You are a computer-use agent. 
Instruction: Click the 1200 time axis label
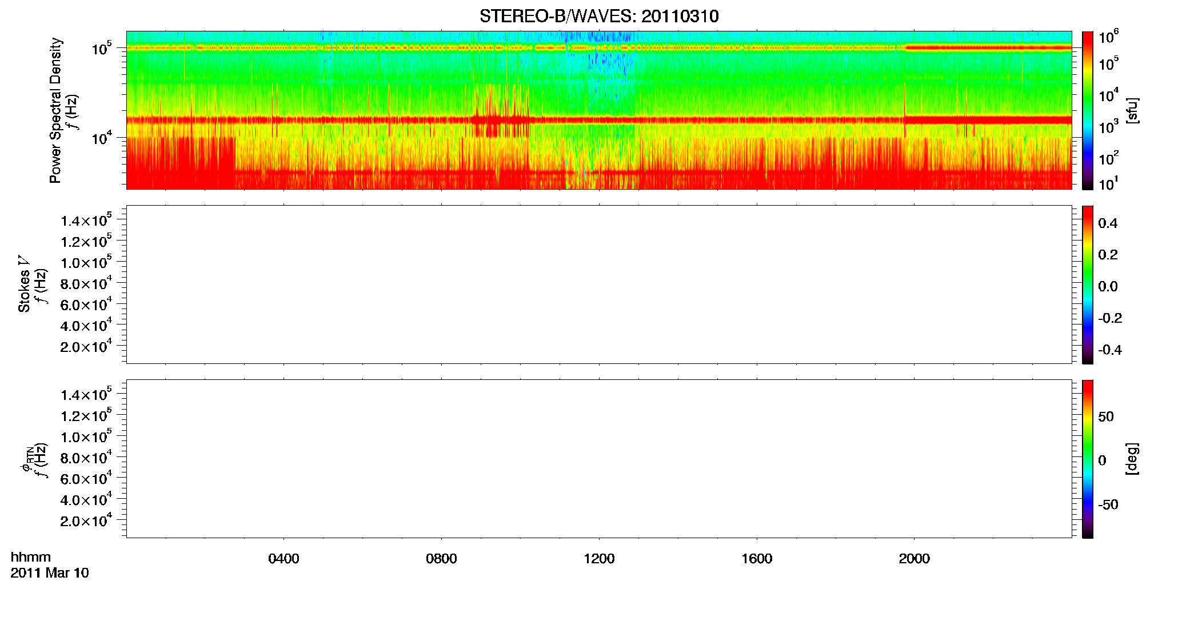click(x=599, y=559)
